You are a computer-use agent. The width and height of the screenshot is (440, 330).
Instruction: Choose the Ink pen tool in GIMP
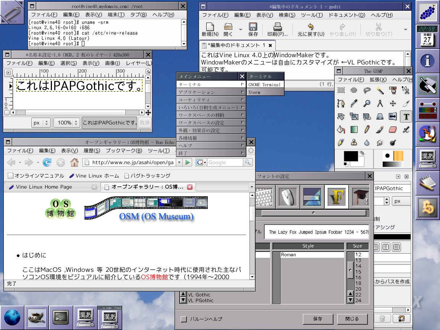point(341,142)
